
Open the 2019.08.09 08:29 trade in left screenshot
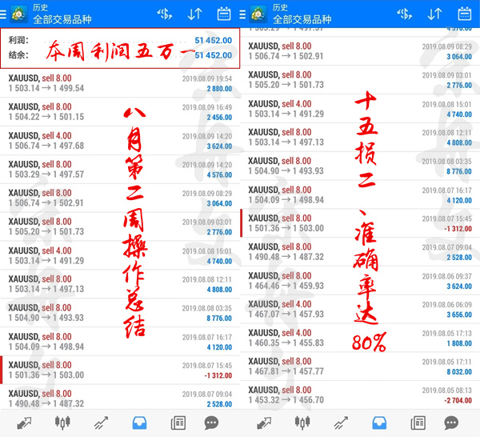coord(120,198)
